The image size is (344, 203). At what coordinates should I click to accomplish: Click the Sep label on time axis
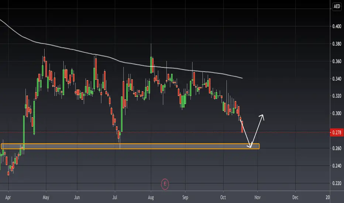point(185,197)
